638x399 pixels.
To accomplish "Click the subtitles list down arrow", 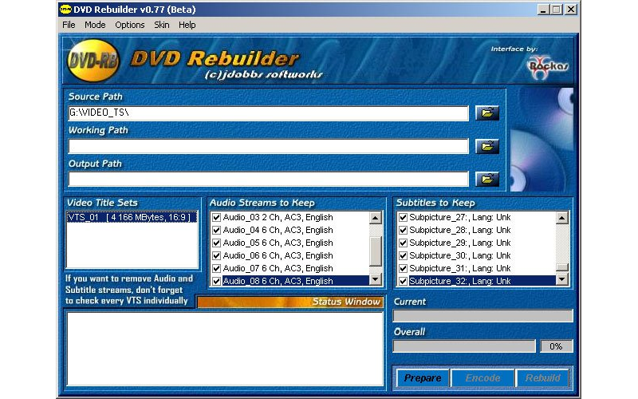I will coord(562,279).
